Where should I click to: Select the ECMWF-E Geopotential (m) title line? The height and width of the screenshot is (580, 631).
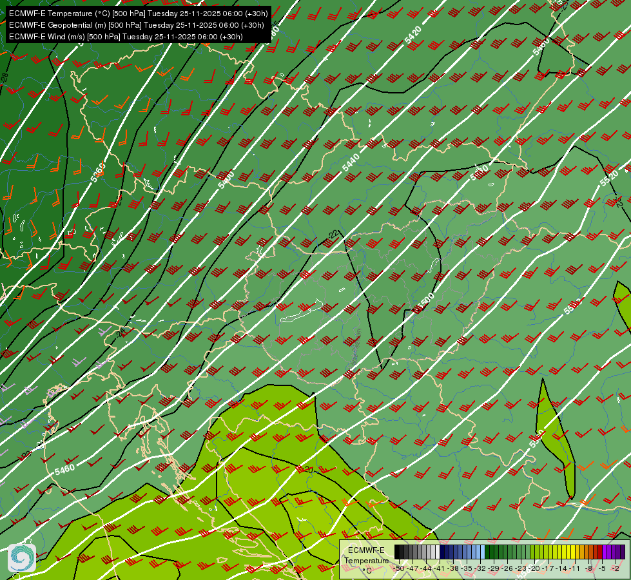(137, 25)
